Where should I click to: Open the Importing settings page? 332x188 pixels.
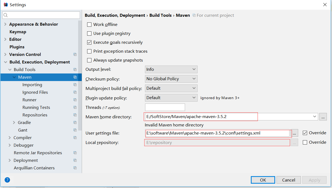pyautogui.click(x=32, y=85)
